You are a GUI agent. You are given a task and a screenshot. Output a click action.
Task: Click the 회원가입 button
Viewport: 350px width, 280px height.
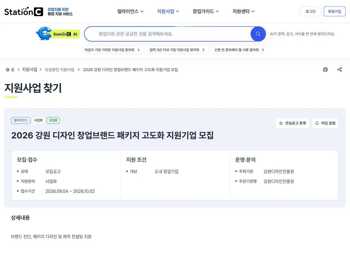click(335, 11)
